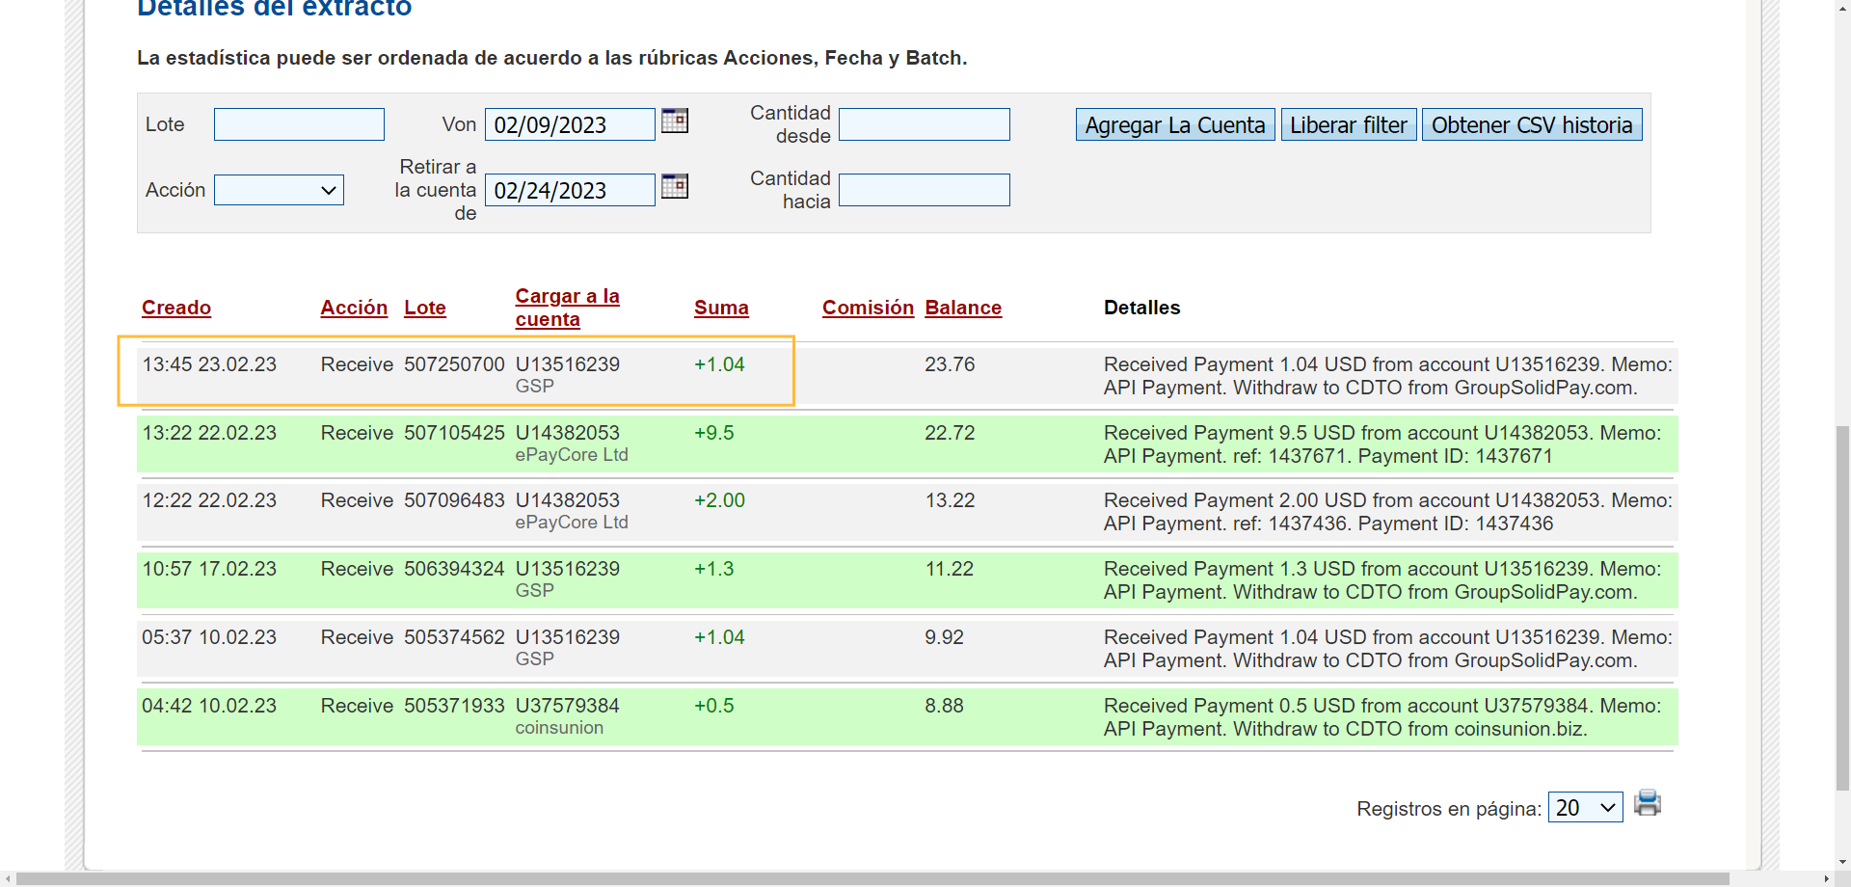Focus the date field with 02/24/2023
The width and height of the screenshot is (1851, 887).
click(570, 190)
